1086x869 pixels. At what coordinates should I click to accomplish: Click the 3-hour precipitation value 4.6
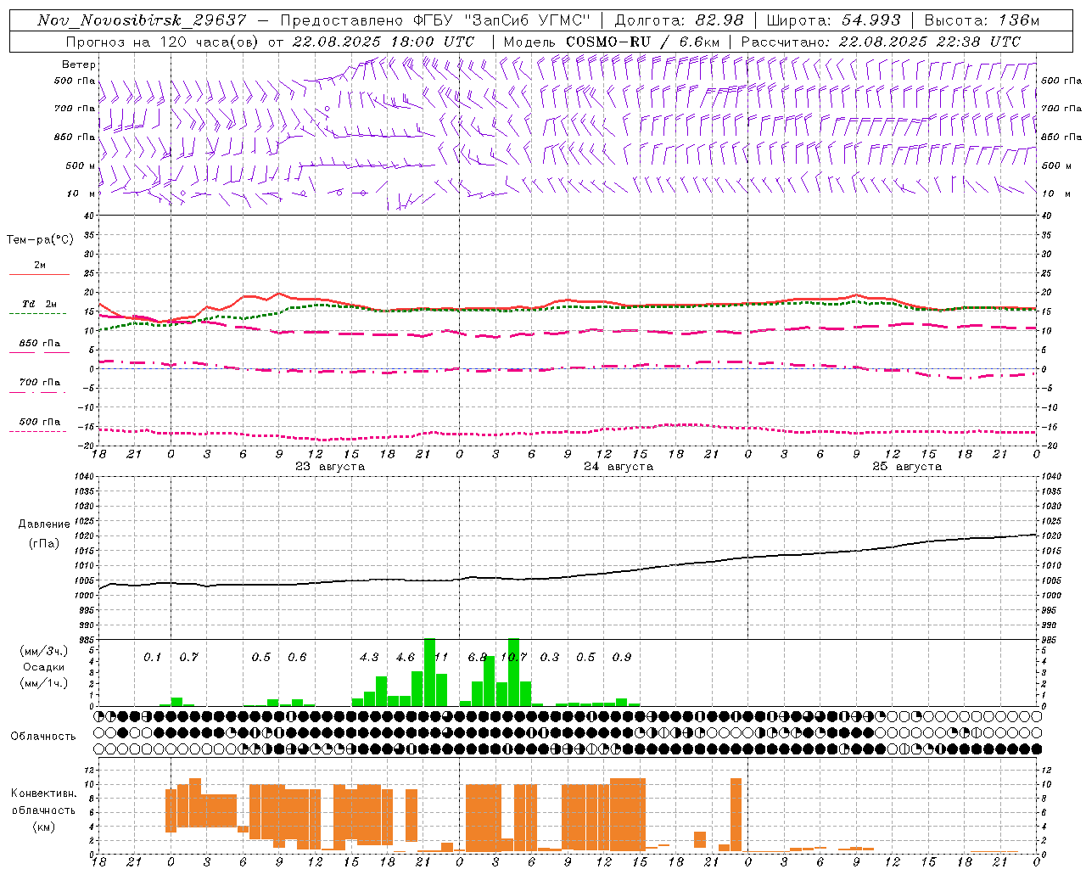coord(406,657)
